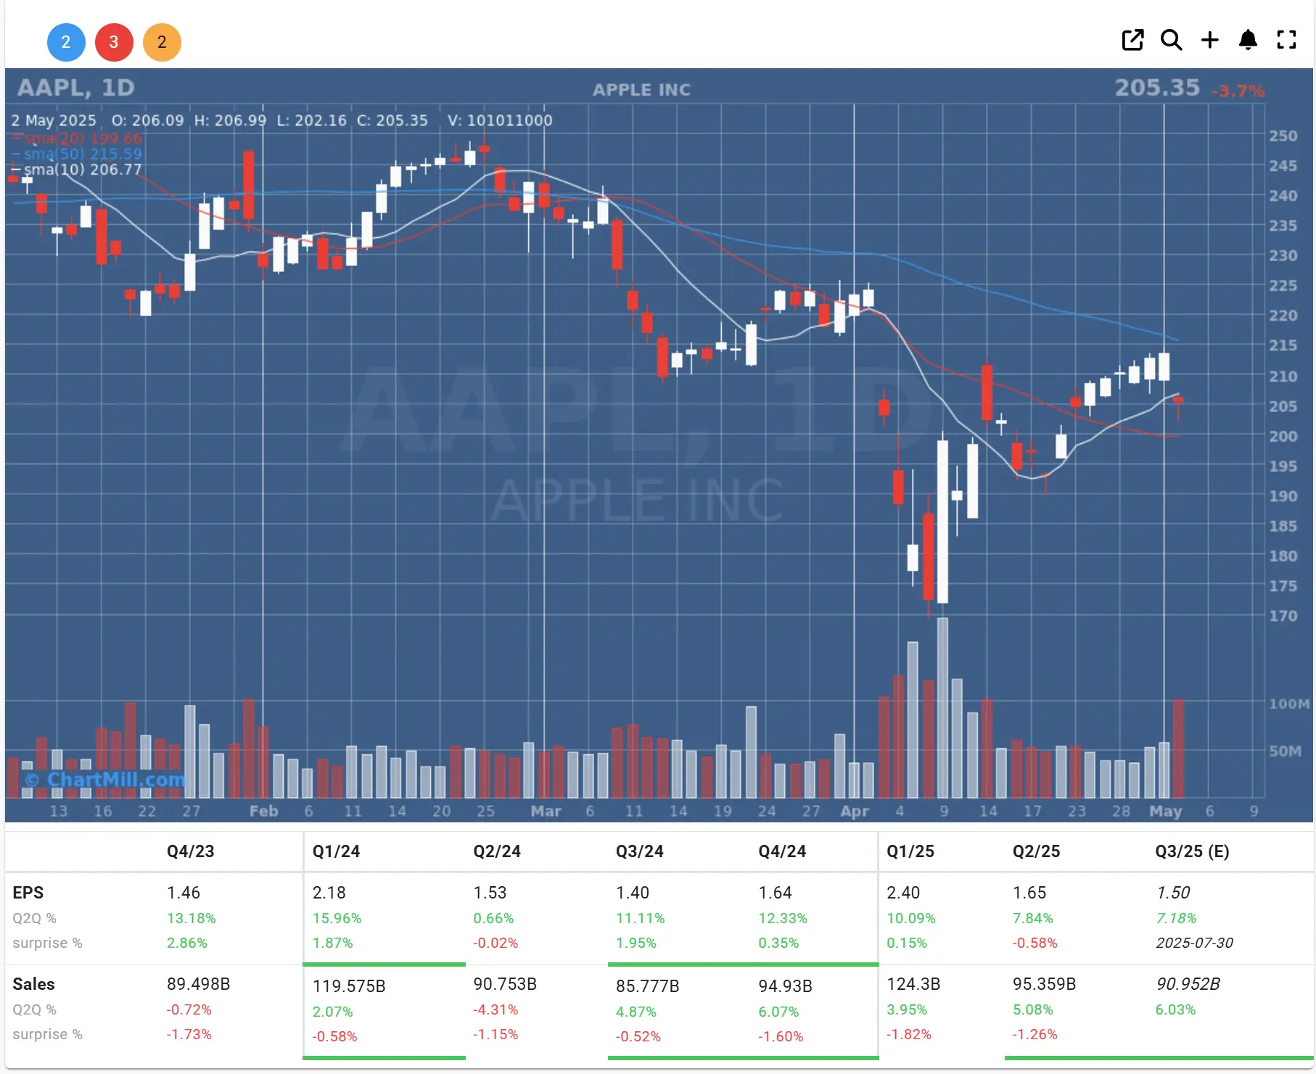1316x1074 pixels.
Task: Click Sales surprise value -1.82%
Action: (x=909, y=1034)
